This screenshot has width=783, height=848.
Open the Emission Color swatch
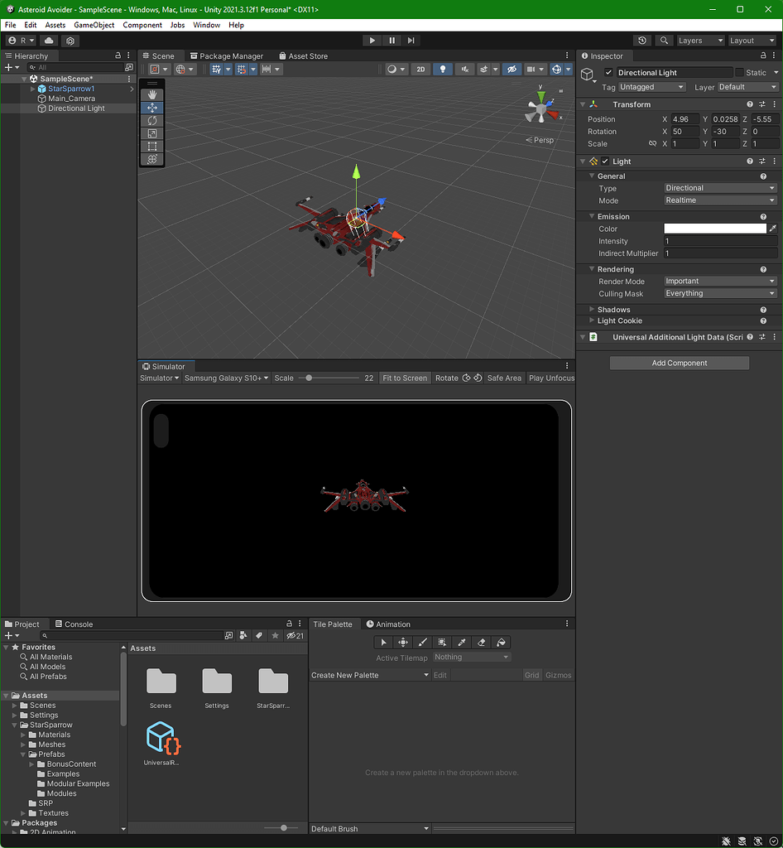click(714, 229)
